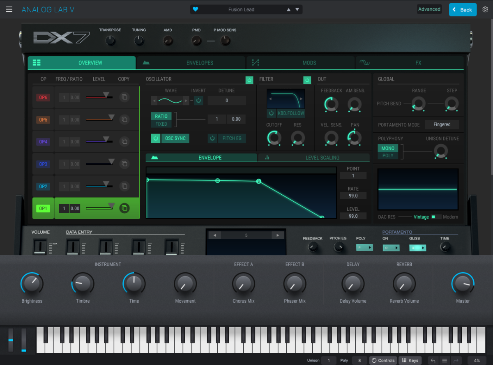Image resolution: width=493 pixels, height=389 pixels.
Task: Toggle the PITCH EG power button
Action: (x=212, y=138)
